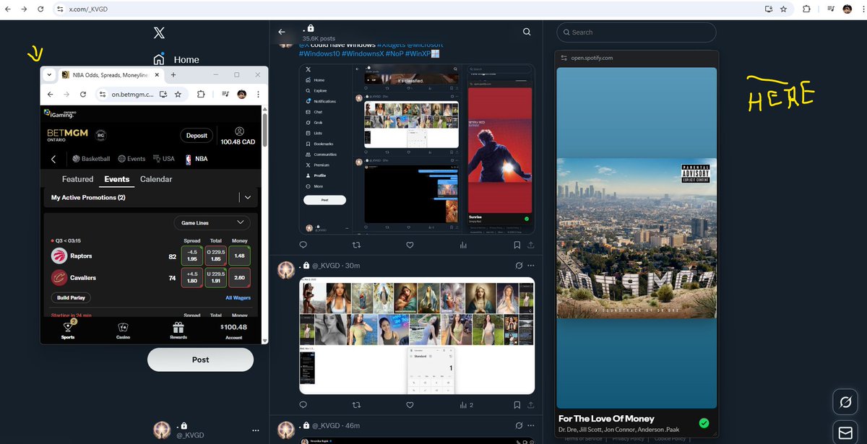The width and height of the screenshot is (867, 444).
Task: Select Events breadcrumb with globe icon
Action: click(131, 159)
